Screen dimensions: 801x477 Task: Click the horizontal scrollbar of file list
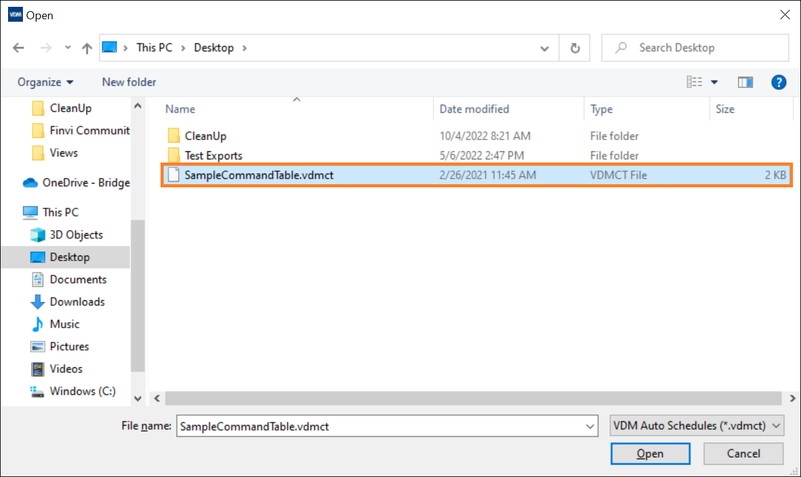(475, 398)
